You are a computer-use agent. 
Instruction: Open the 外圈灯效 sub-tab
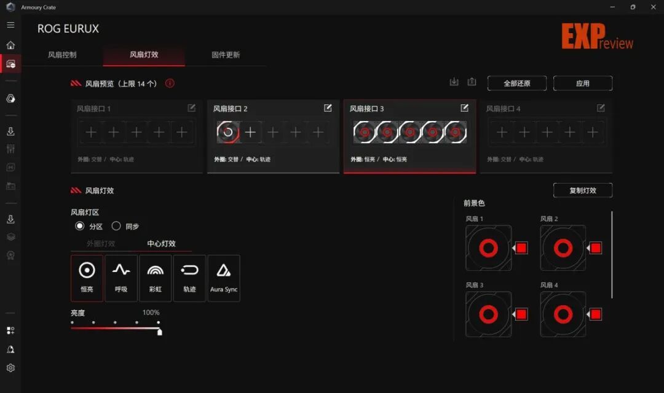(101, 243)
